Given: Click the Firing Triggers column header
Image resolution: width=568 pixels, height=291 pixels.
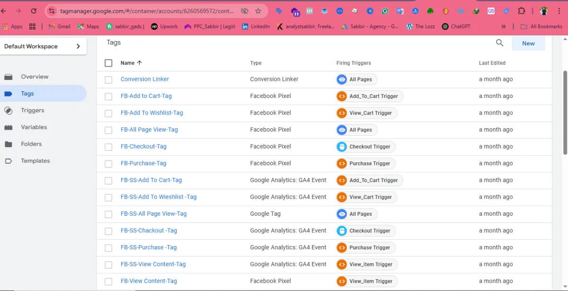Looking at the screenshot, I should click(x=354, y=63).
